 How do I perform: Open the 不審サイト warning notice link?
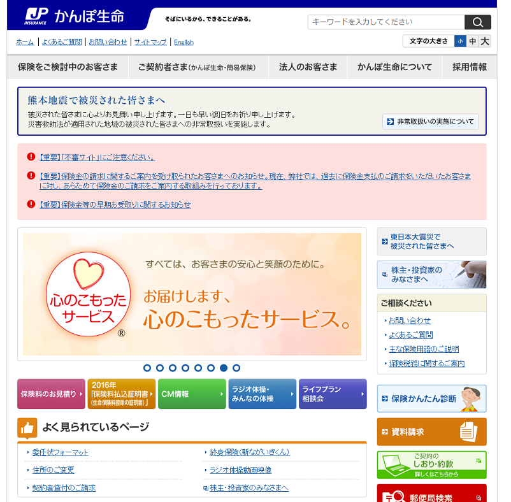point(97,157)
